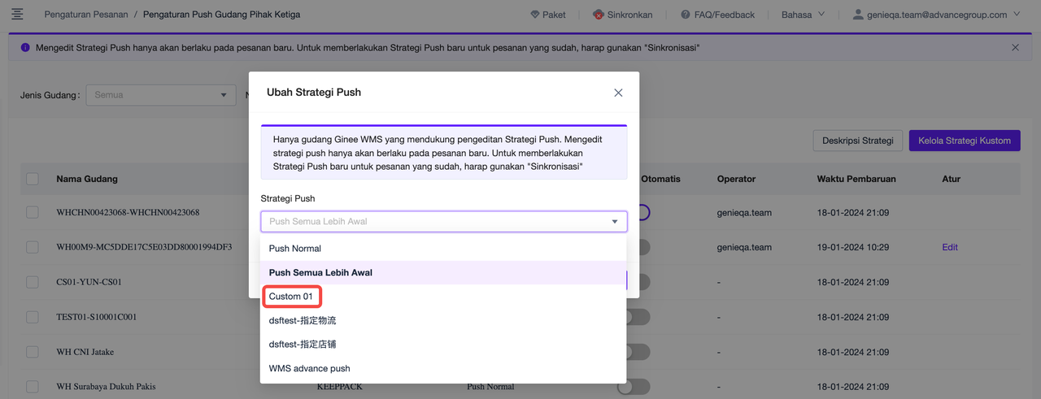Dismiss the purple info banner
1041x399 pixels.
point(1015,48)
